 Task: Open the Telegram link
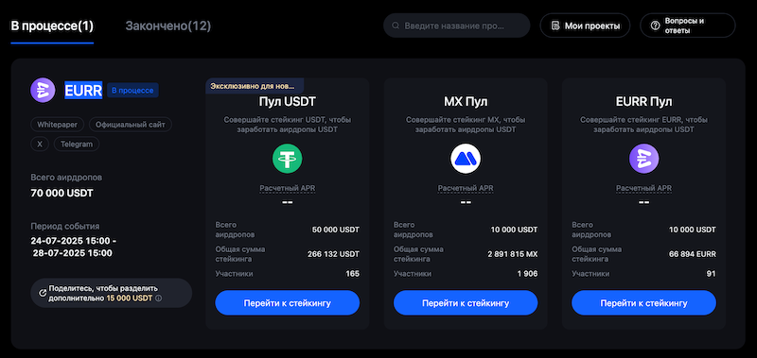77,145
